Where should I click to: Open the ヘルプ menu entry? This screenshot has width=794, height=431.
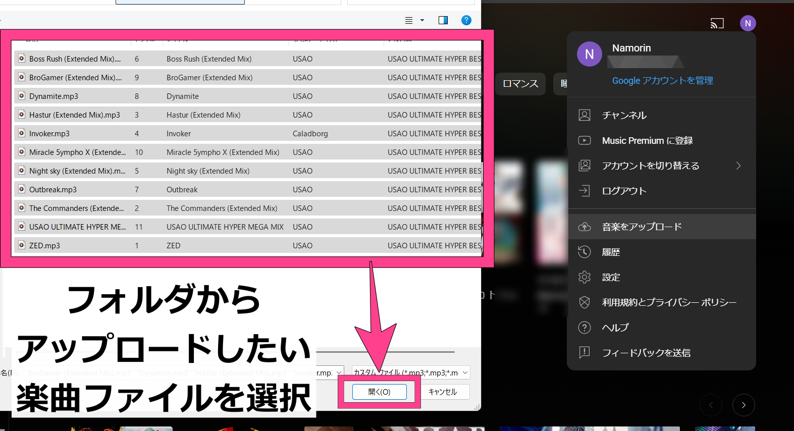pos(662,328)
